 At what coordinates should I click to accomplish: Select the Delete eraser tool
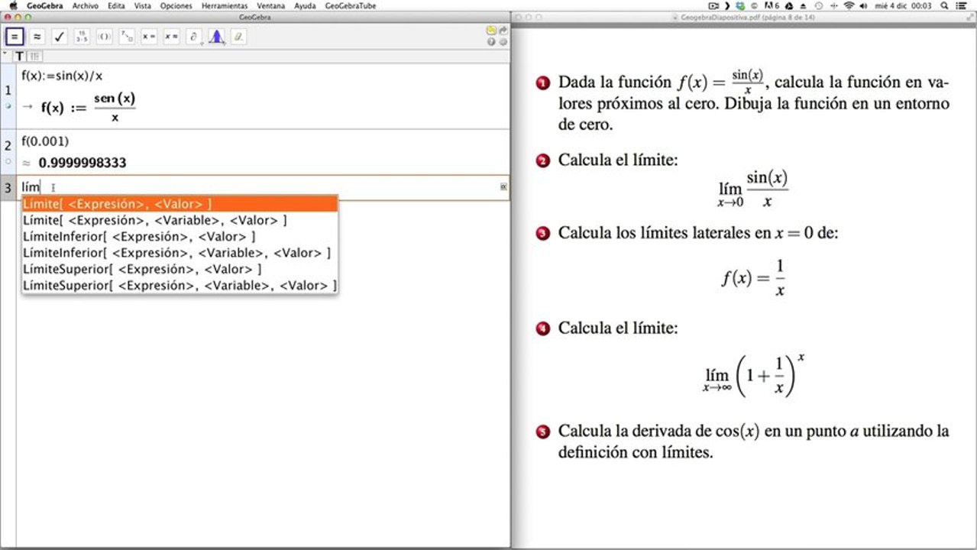(238, 36)
